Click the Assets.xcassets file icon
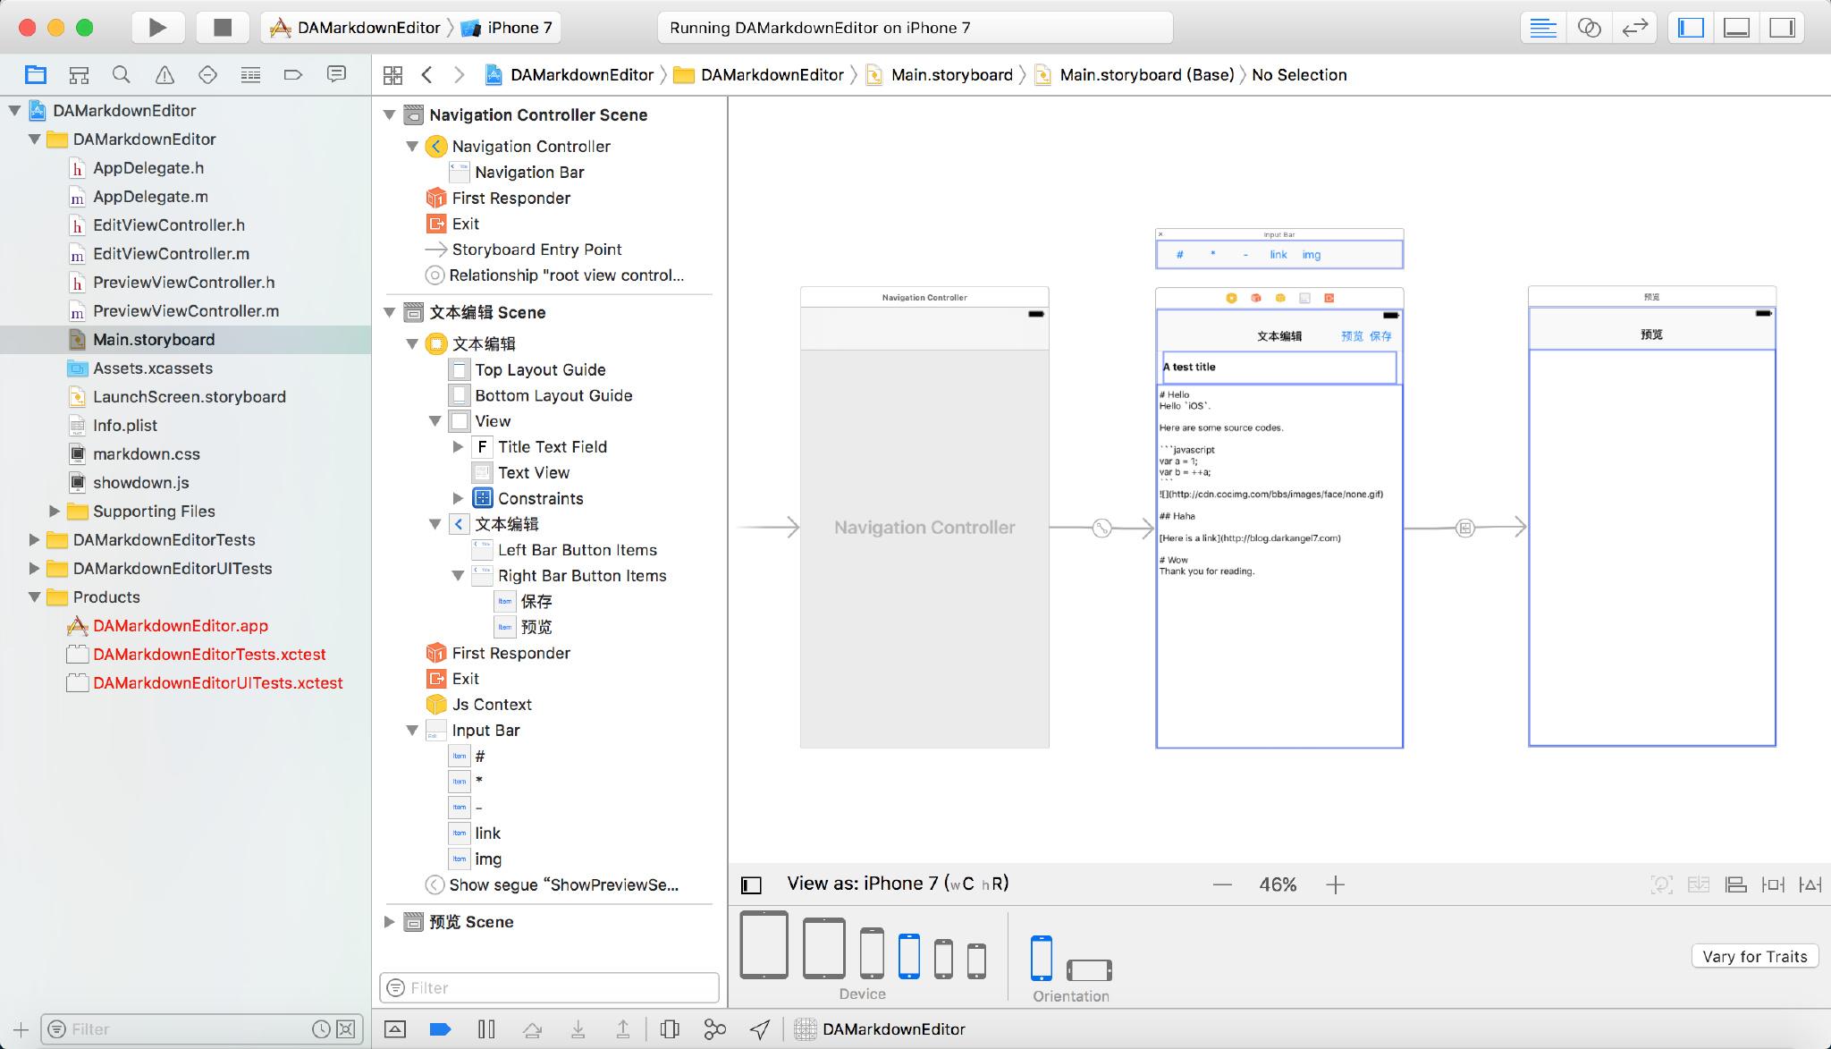1831x1049 pixels. (x=78, y=366)
